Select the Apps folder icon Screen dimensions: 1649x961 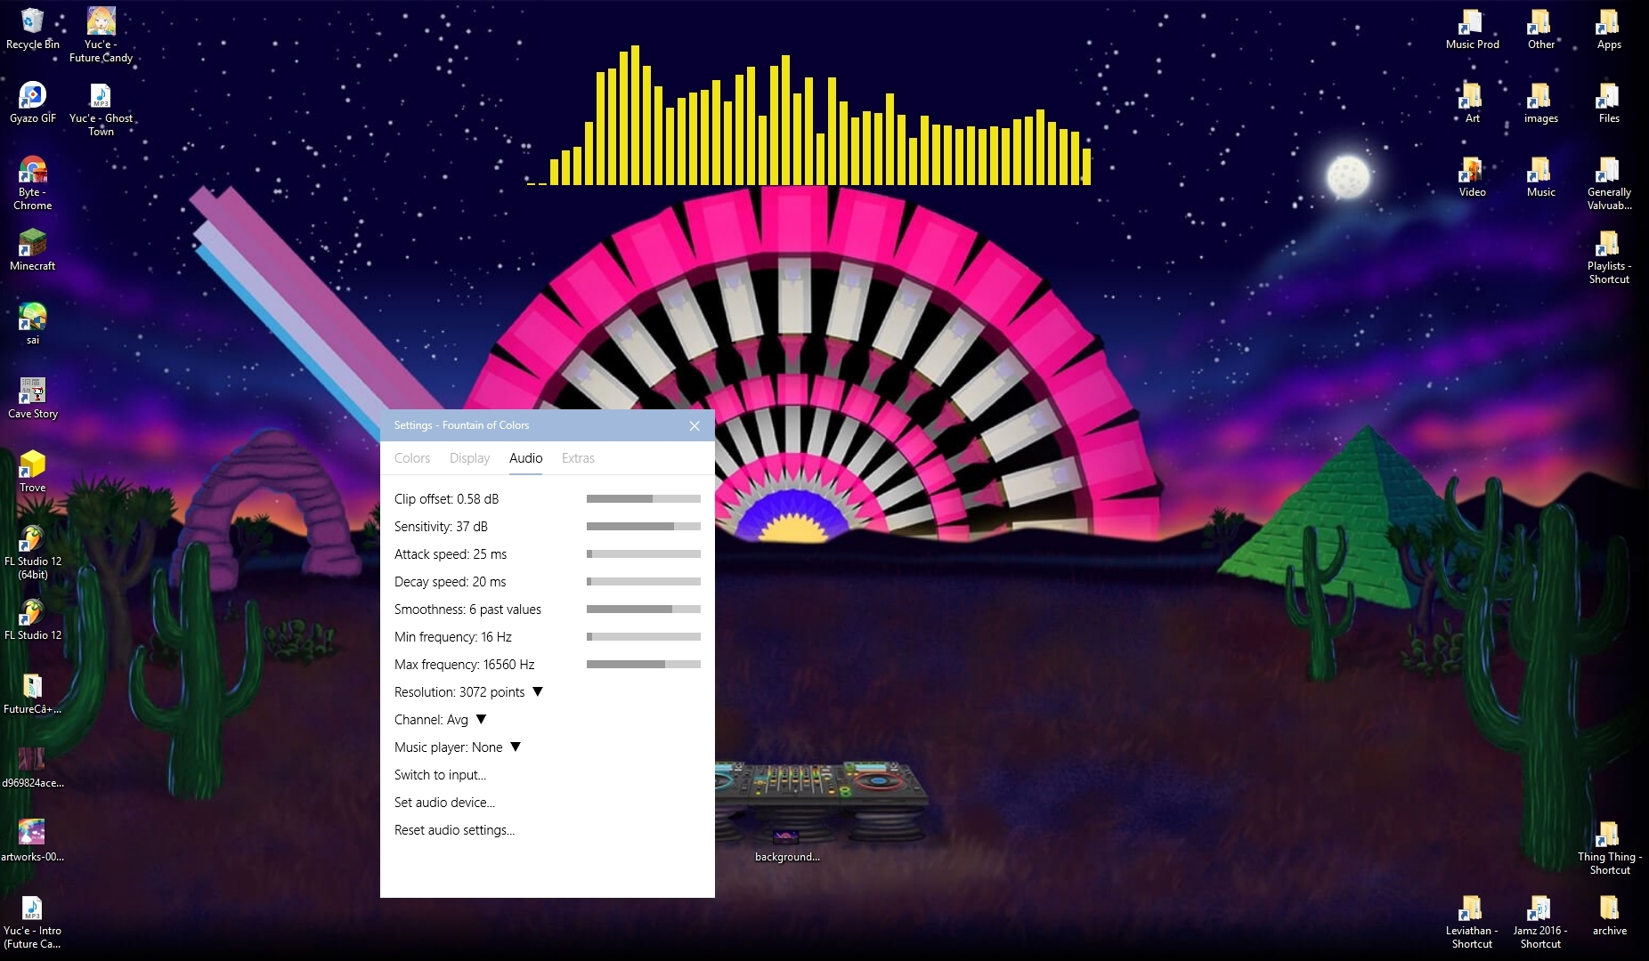(x=1609, y=28)
